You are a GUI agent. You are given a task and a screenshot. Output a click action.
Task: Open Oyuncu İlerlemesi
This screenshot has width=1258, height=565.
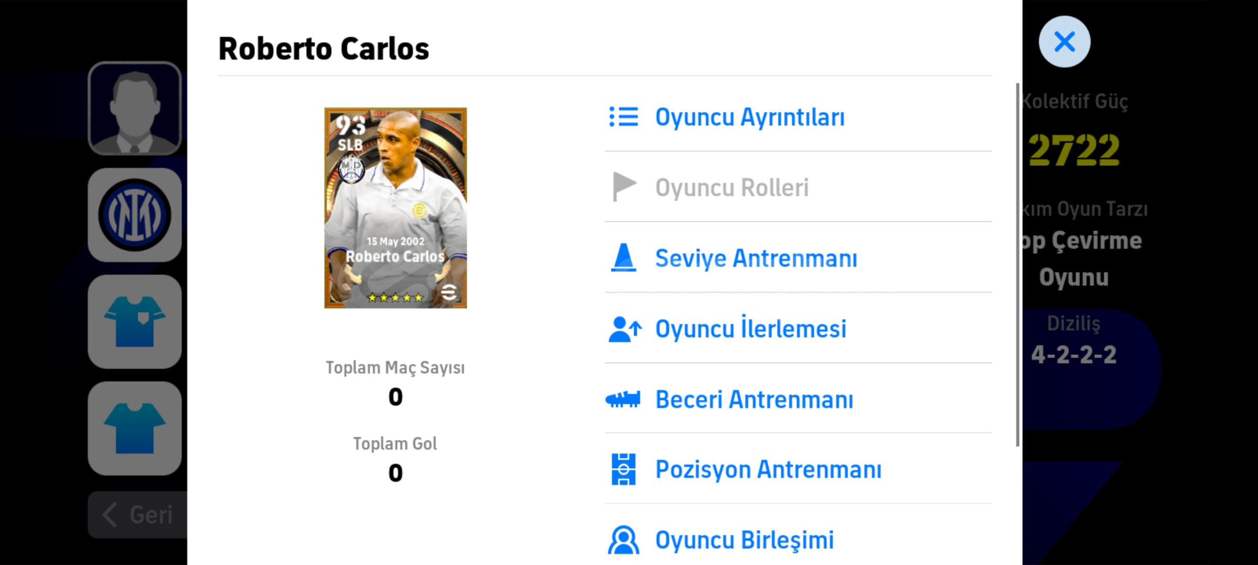[x=798, y=329]
